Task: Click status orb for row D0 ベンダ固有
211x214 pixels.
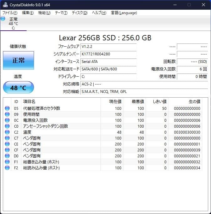Action: coord(7,156)
